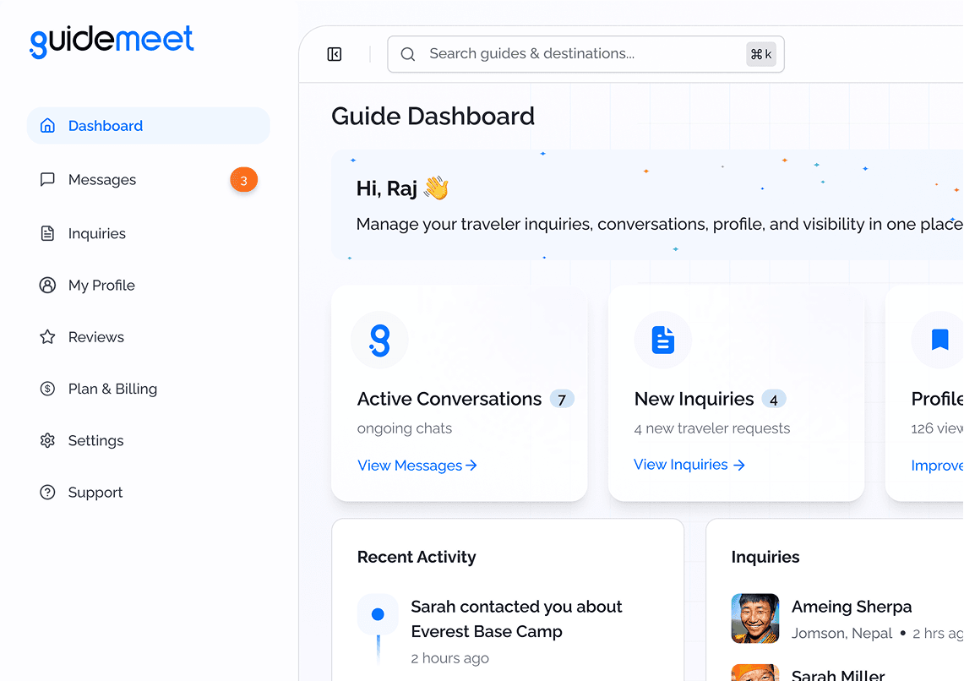The height and width of the screenshot is (681, 964).
Task: Click the 'Recent Activity' heading
Action: tap(417, 557)
